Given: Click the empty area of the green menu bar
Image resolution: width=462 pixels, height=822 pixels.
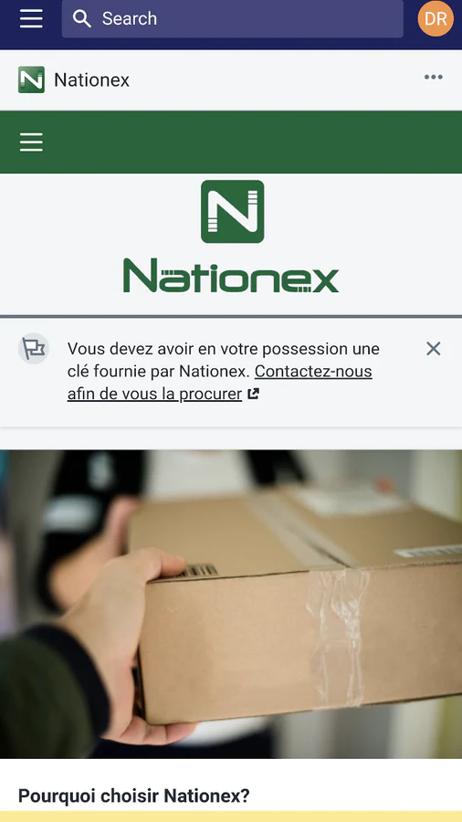Looking at the screenshot, I should pos(251,142).
